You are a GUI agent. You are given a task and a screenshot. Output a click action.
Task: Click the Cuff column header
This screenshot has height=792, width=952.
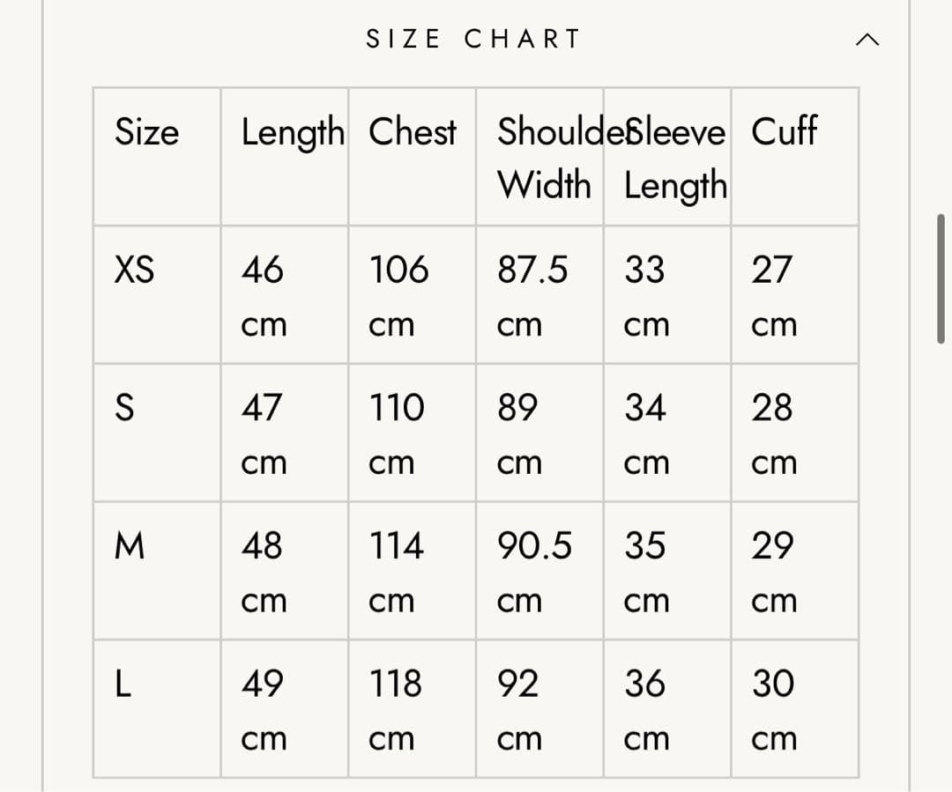[784, 132]
